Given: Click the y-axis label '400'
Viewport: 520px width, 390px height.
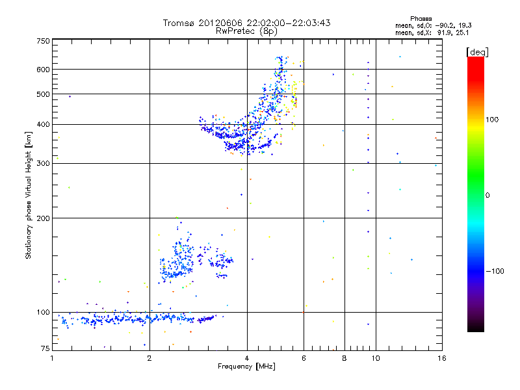Looking at the screenshot, I should [x=43, y=124].
